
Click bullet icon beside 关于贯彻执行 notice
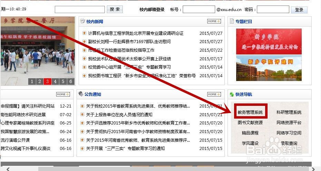click(x=82, y=131)
